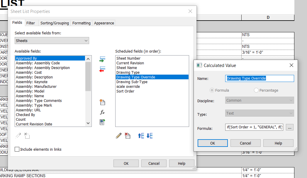Move Drawing Type Override up
The image size is (307, 178).
(140, 135)
